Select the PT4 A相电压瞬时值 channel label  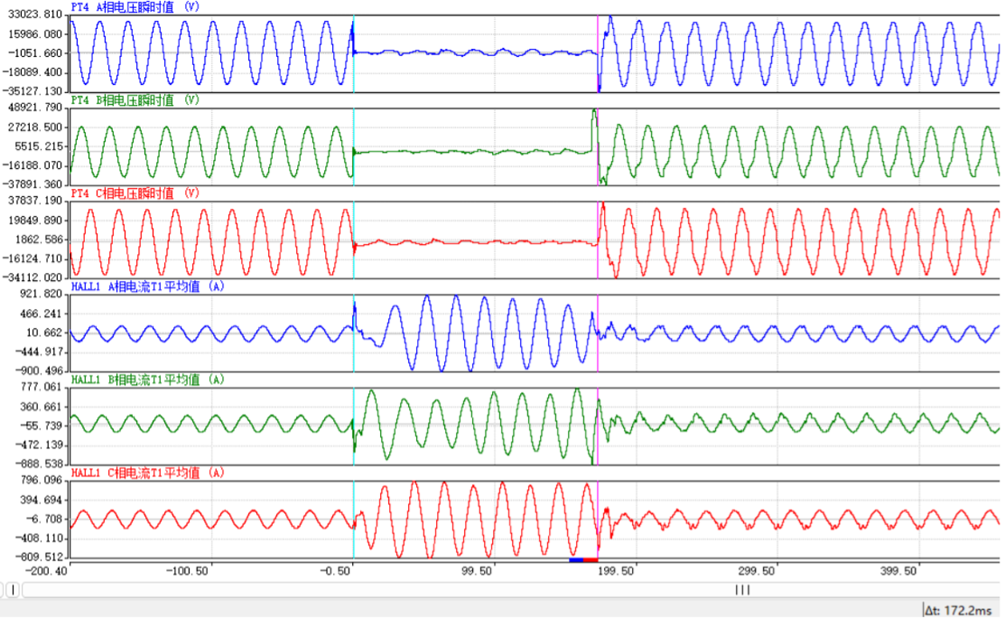135,5
